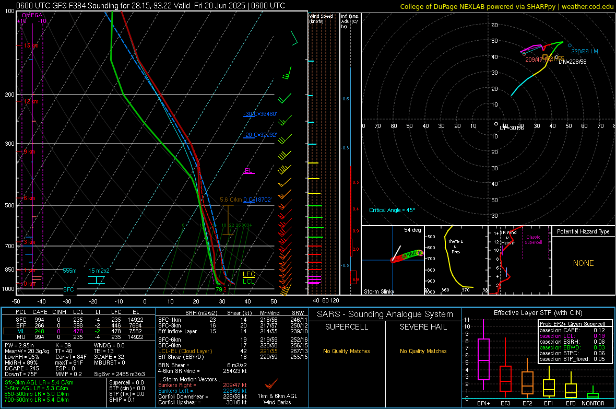Click the red 1km & 6km wind barb symbol

(x=271, y=383)
